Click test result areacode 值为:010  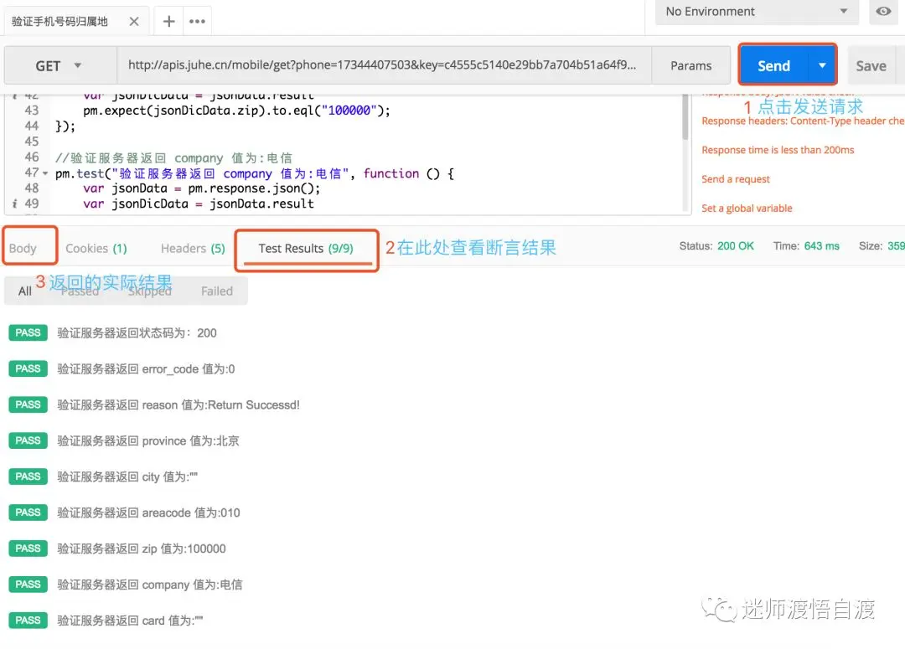148,513
